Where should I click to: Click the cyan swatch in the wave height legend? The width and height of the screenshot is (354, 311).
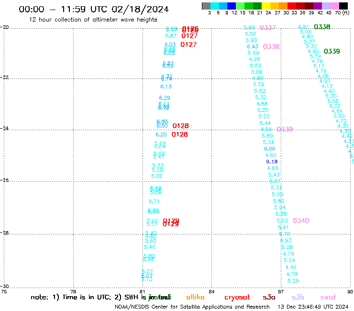[214, 6]
